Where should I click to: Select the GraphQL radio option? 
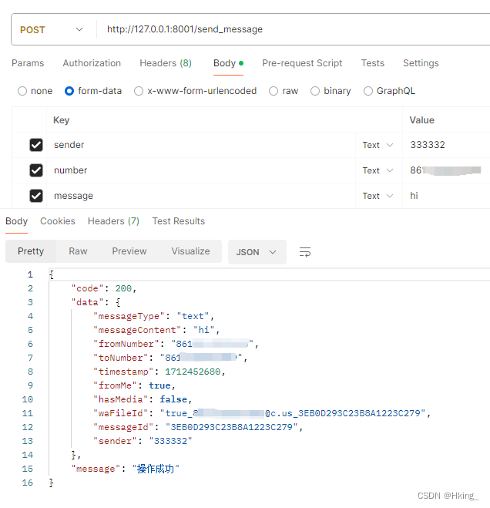(368, 91)
